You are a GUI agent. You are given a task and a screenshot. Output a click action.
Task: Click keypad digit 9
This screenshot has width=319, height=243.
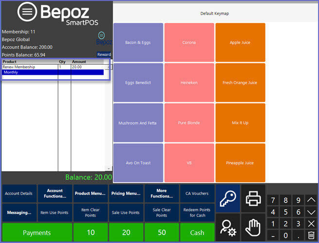pyautogui.click(x=298, y=200)
